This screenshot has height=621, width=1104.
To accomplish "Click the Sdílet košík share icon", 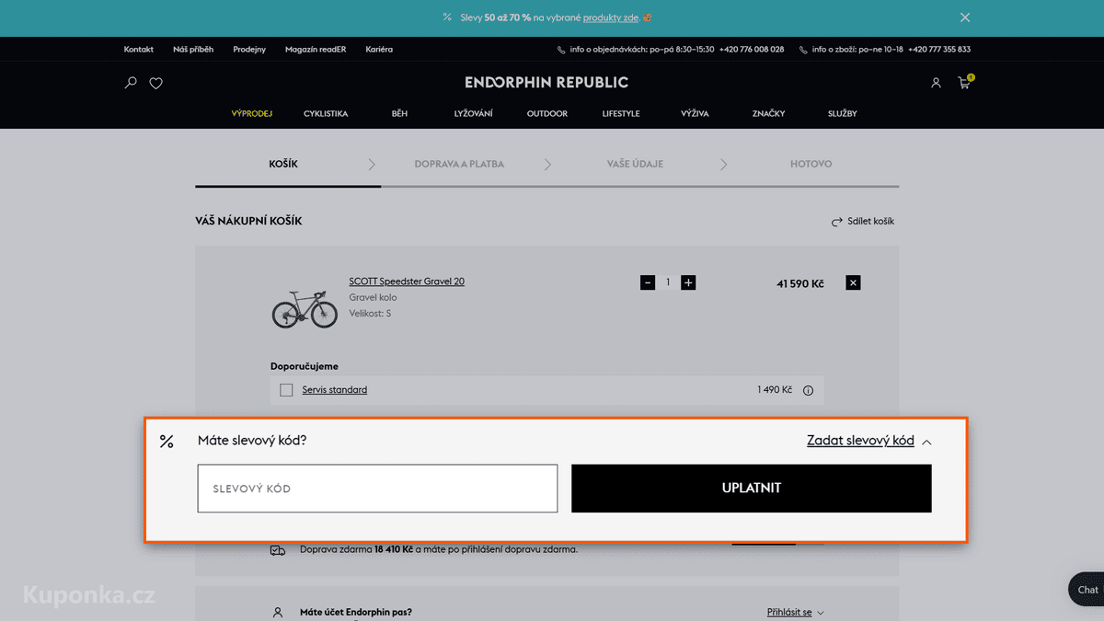I will coord(837,222).
